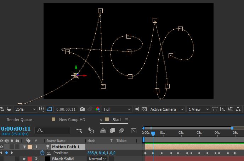Screen dimensions: 244x161
Task: Open the Composition Mini-Flowchart icon
Action: click(x=79, y=130)
